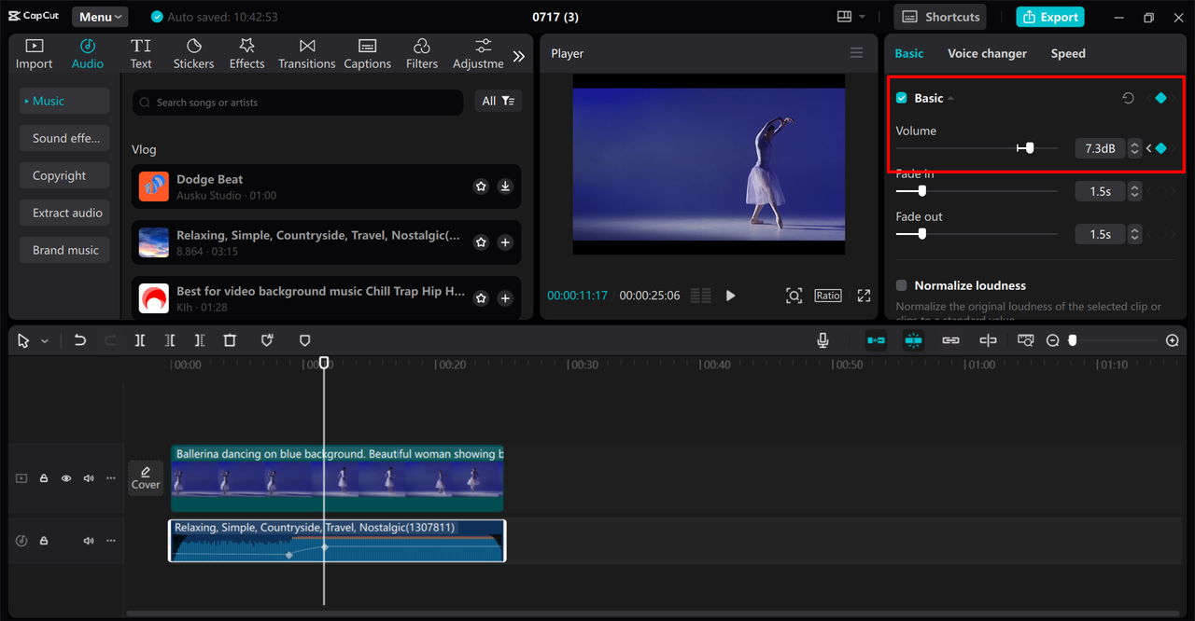The image size is (1195, 621).
Task: Open the Effects tab
Action: tap(246, 54)
